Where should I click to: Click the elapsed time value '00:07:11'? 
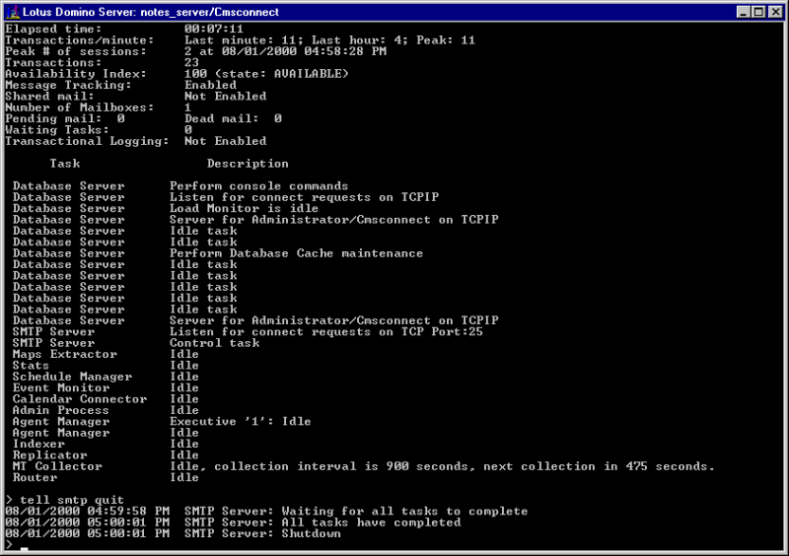click(214, 29)
